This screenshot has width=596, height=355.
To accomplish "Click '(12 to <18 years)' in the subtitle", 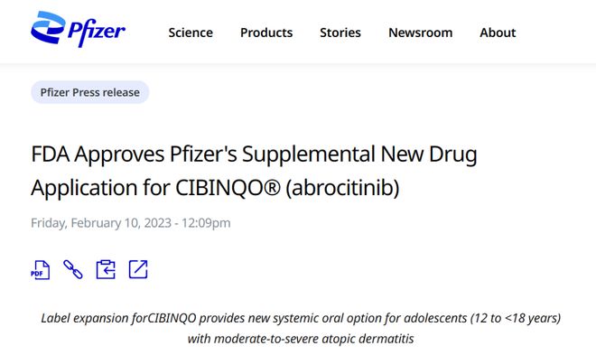I will tap(516, 318).
